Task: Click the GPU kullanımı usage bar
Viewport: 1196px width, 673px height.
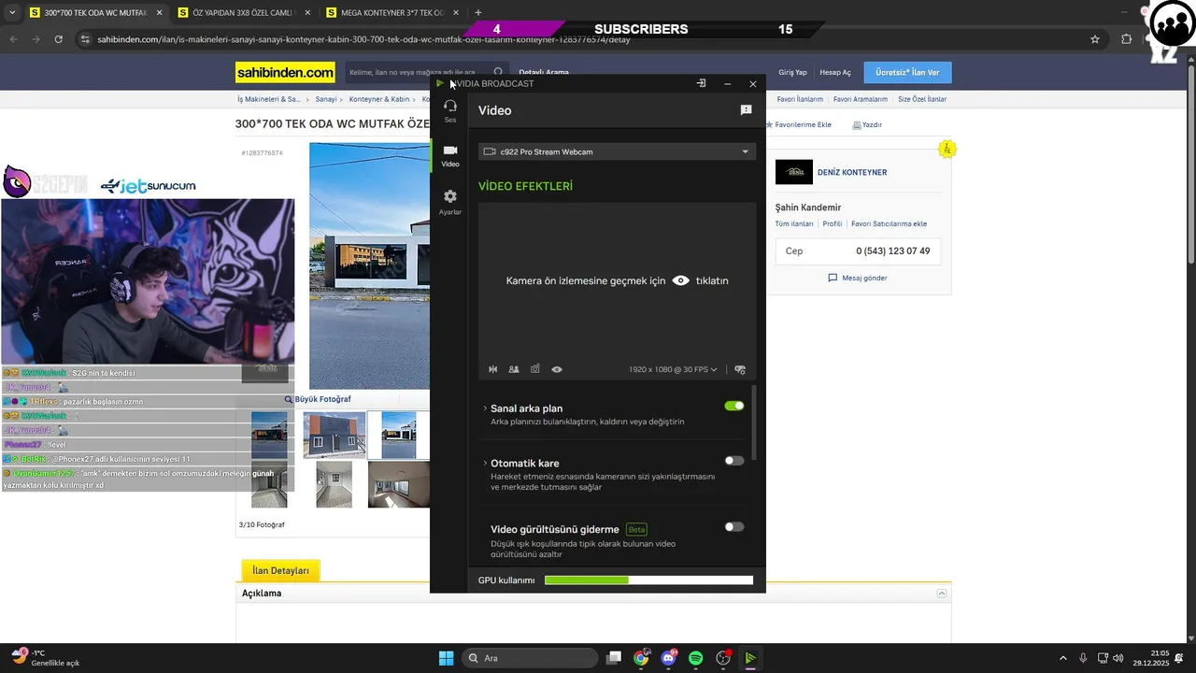Action: [648, 580]
